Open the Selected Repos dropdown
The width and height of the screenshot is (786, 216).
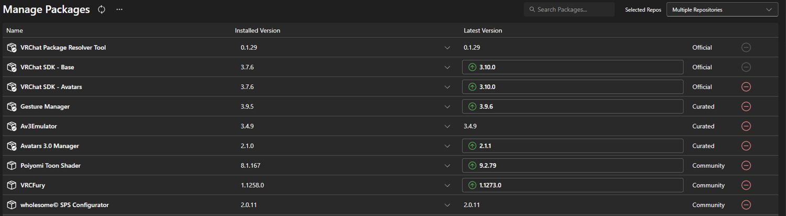coord(722,9)
